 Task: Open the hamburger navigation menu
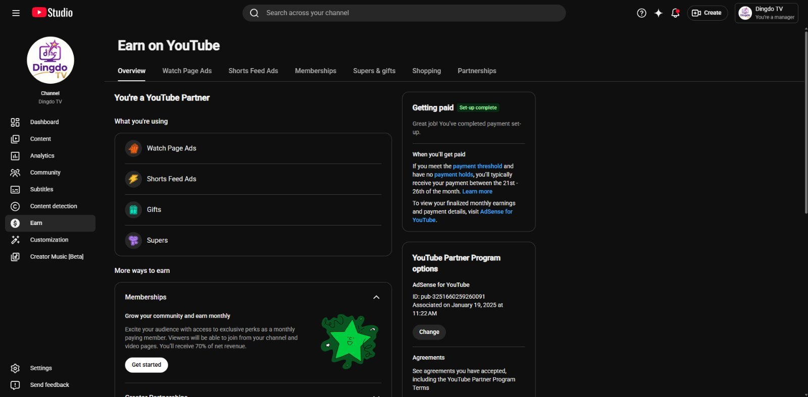pos(16,13)
